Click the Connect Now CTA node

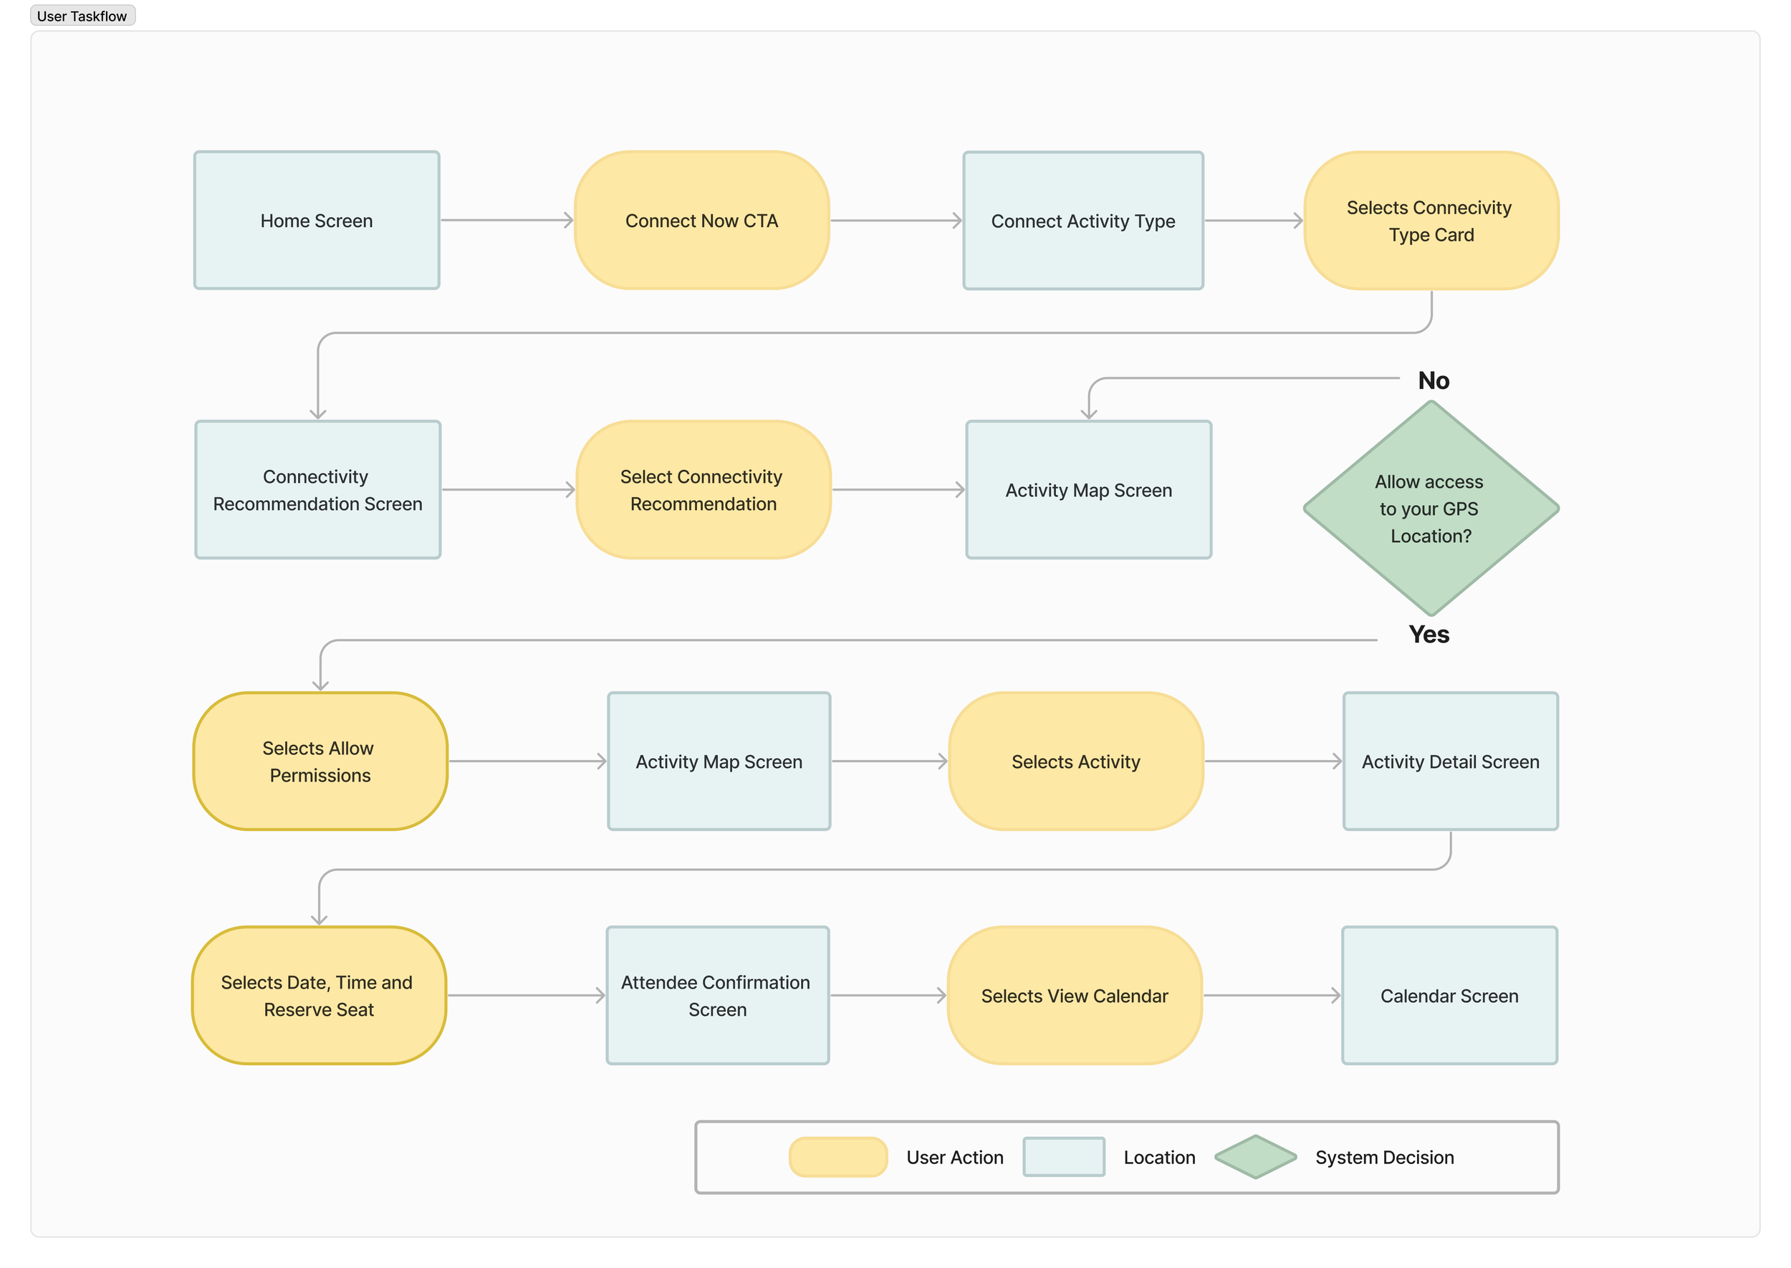(x=701, y=220)
